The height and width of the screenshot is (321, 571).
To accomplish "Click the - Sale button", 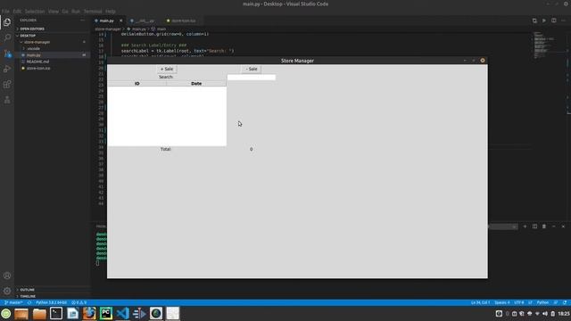I will click(x=252, y=69).
